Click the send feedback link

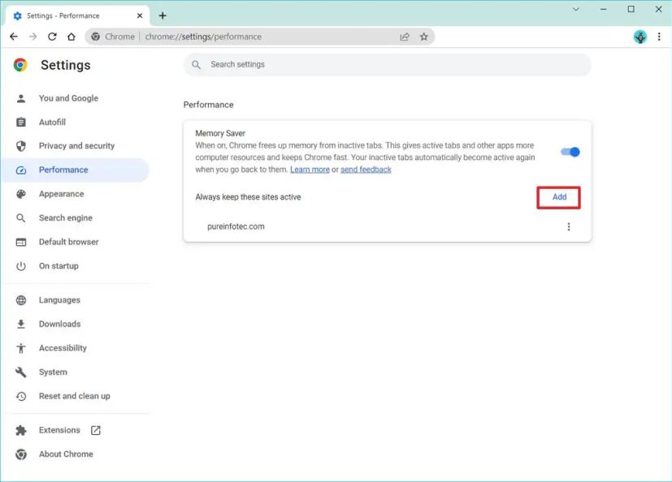pyautogui.click(x=366, y=170)
